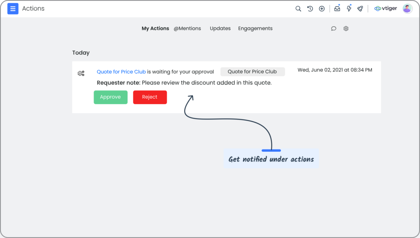
Task: Select the My Actions tab
Action: click(155, 28)
